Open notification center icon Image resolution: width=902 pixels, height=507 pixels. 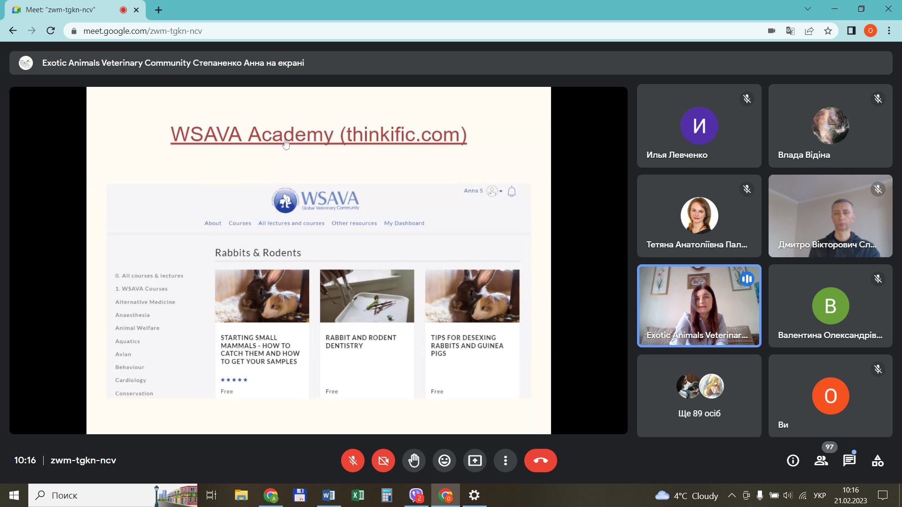click(x=883, y=495)
